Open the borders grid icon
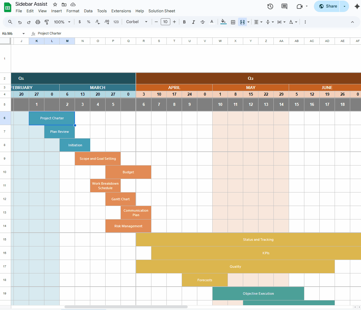The width and height of the screenshot is (361, 310). pos(233,22)
